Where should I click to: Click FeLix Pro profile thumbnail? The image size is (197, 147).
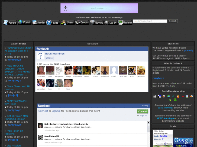41,70
